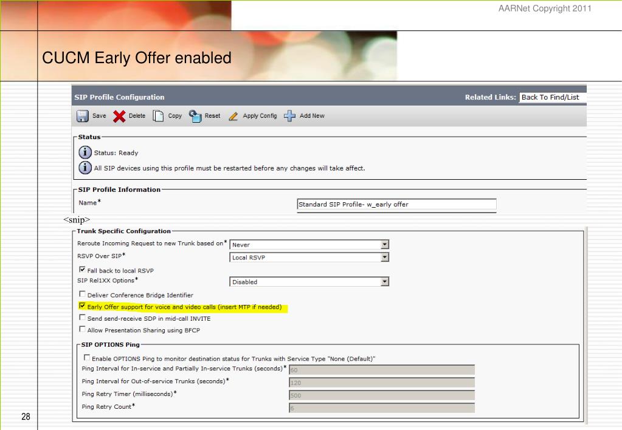Open the Related Links Back To Find/List dropdown
The width and height of the screenshot is (622, 430).
coord(553,97)
